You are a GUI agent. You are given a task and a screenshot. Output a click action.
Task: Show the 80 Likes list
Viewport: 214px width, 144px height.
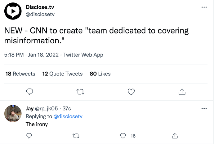click(100, 74)
